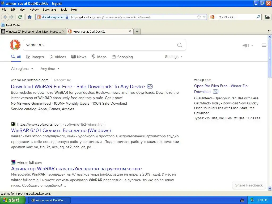Switch to Videos results
The height and width of the screenshot is (204, 272).
58,57
